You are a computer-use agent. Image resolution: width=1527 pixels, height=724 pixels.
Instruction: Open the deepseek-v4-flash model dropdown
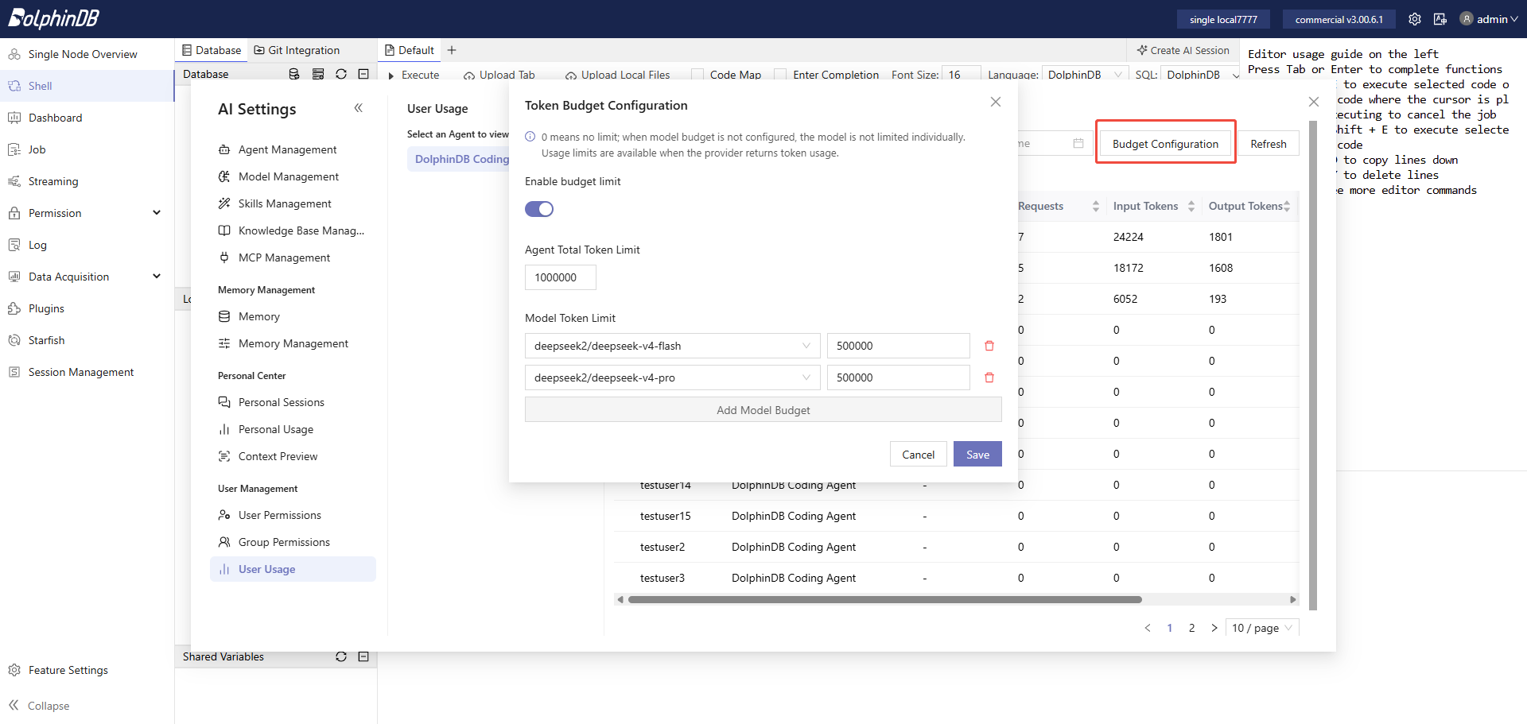(672, 346)
